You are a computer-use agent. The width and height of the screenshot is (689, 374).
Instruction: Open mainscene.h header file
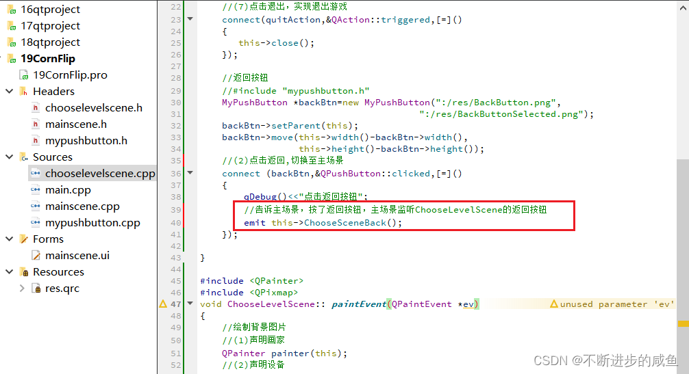[x=75, y=124]
